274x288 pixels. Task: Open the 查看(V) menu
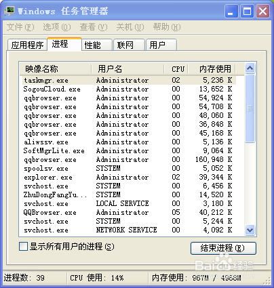(94, 27)
